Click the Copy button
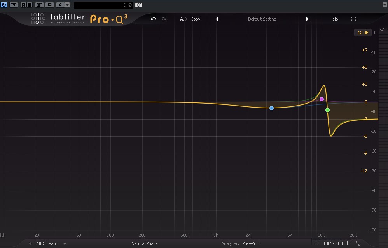 pyautogui.click(x=195, y=19)
